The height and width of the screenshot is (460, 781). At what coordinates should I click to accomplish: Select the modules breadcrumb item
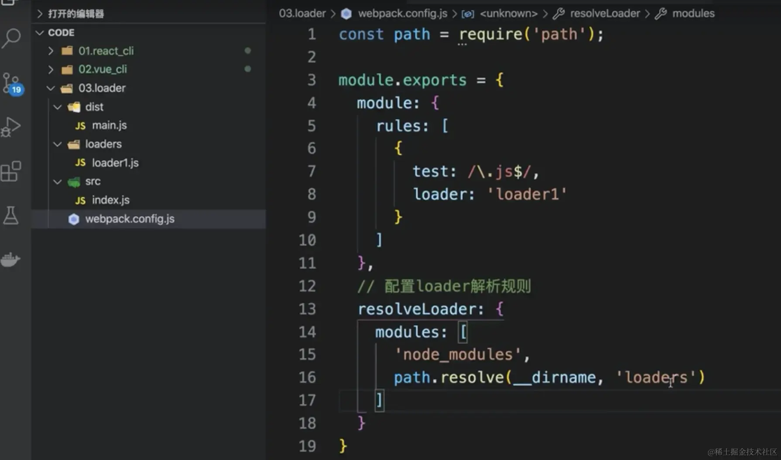(693, 14)
